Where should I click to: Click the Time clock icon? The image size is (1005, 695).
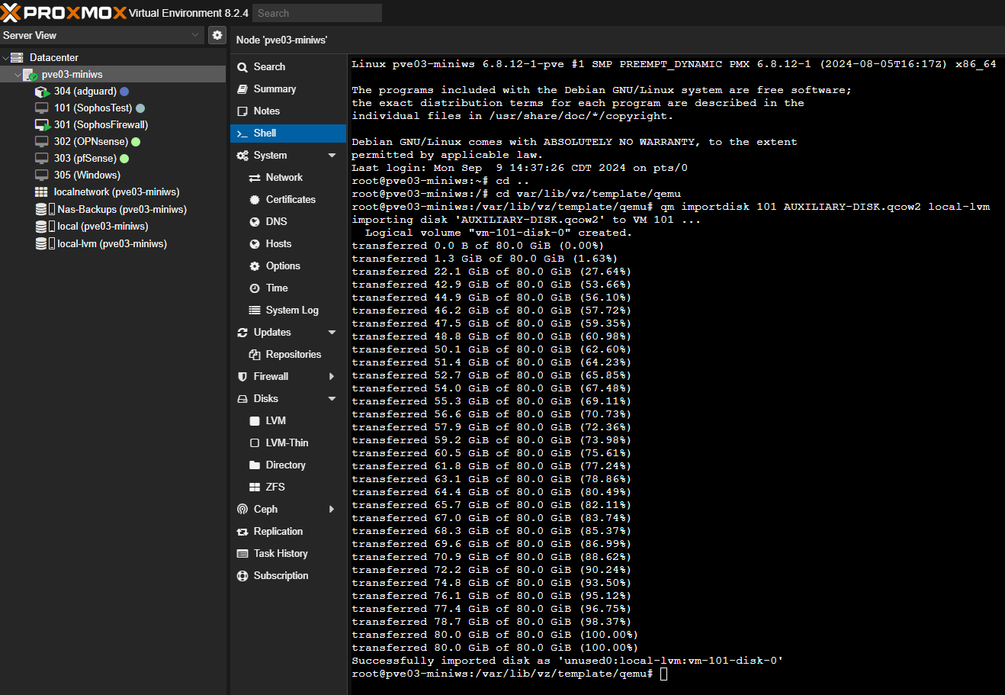click(255, 288)
